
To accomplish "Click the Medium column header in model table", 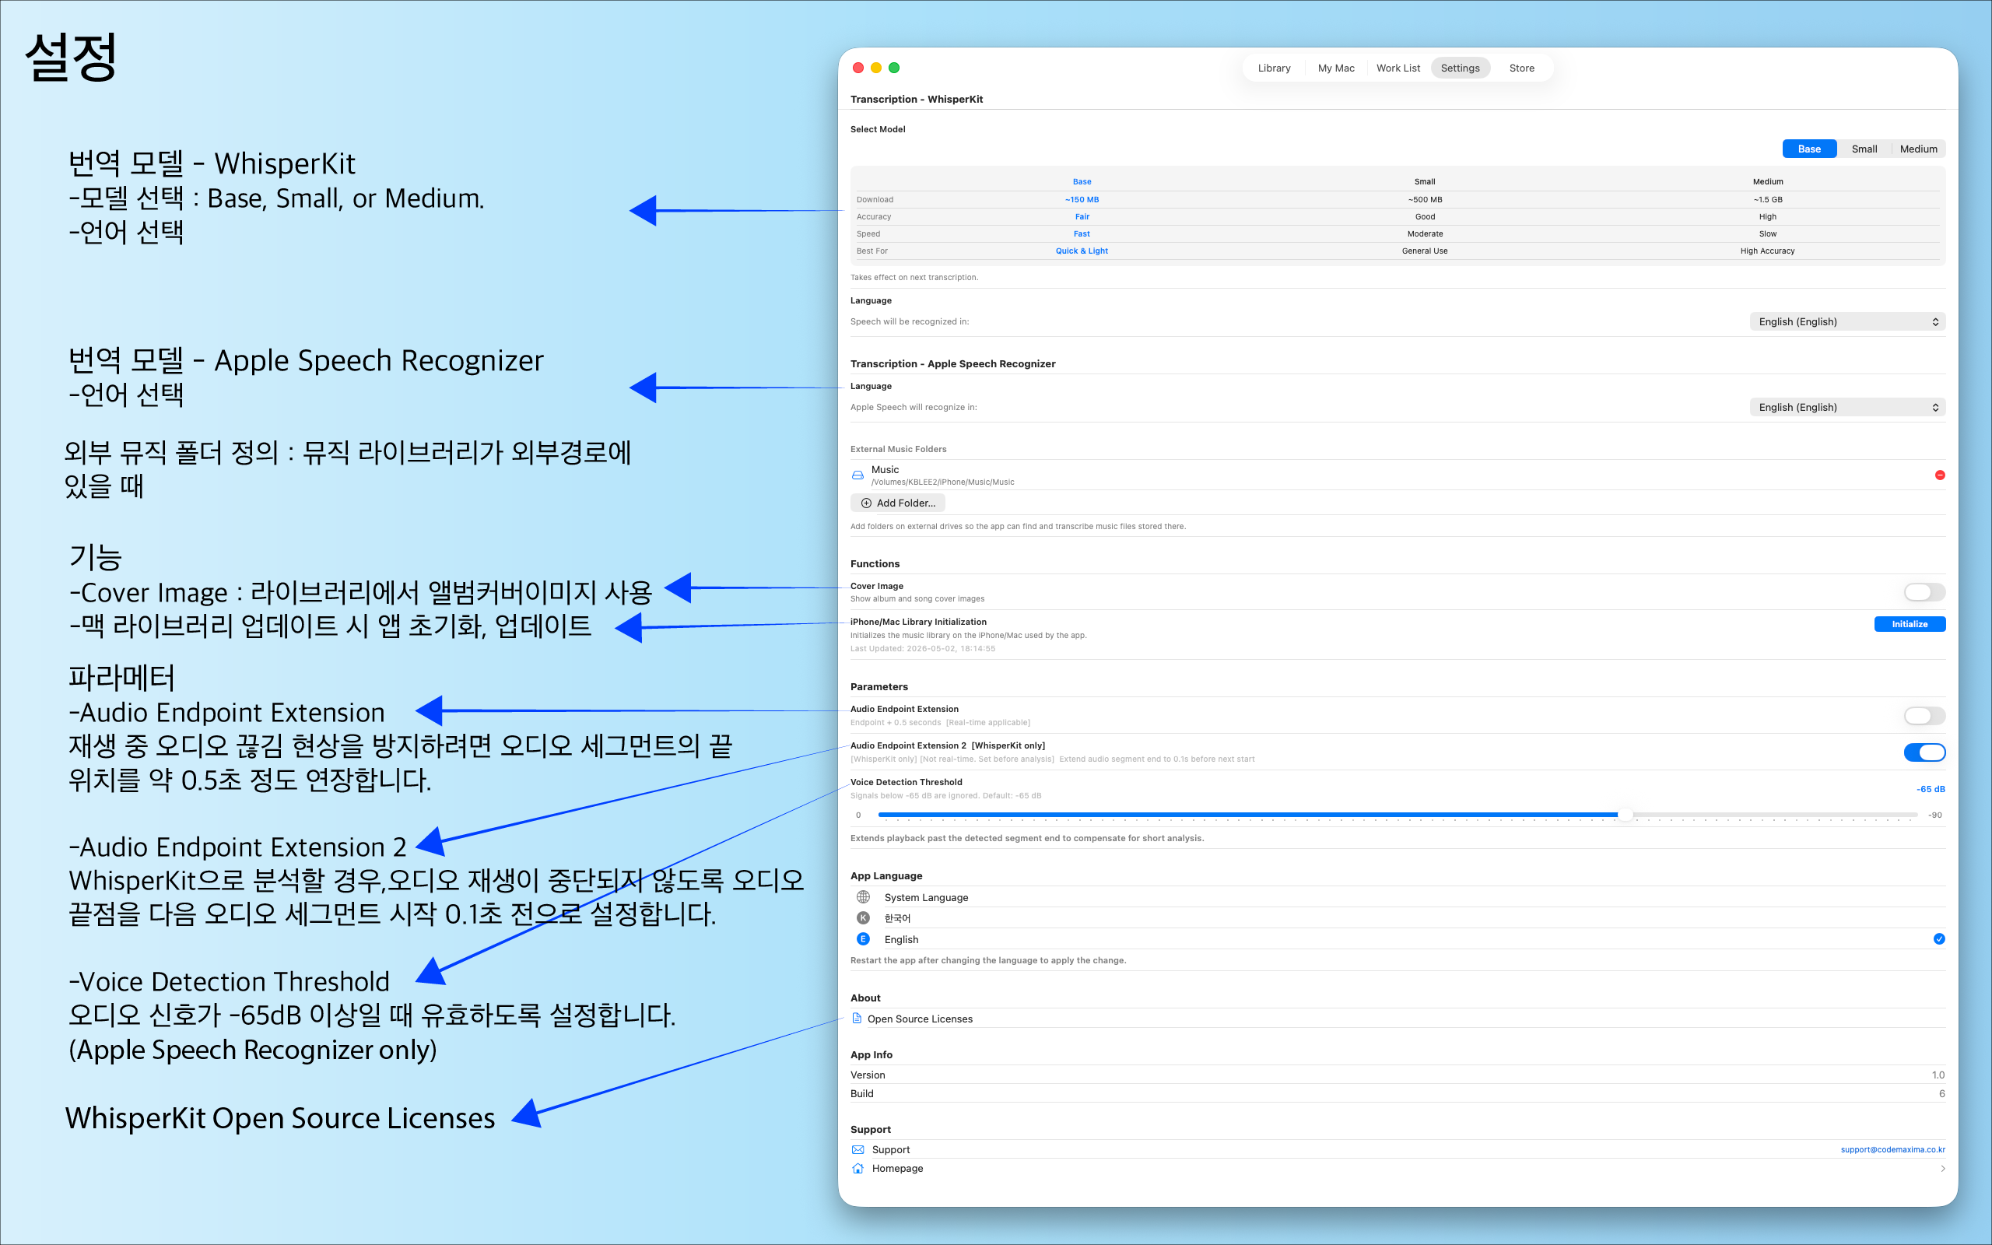I will point(1767,182).
